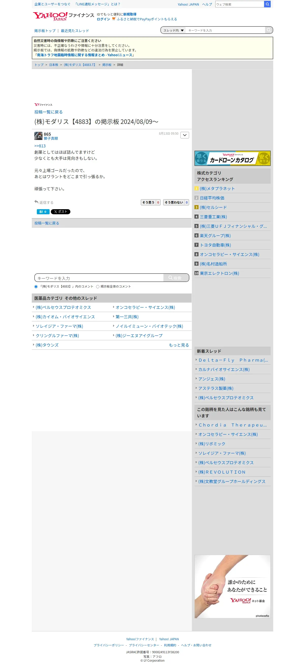
Task: Click the 掲示板 breadcrumb
Action: click(x=107, y=65)
